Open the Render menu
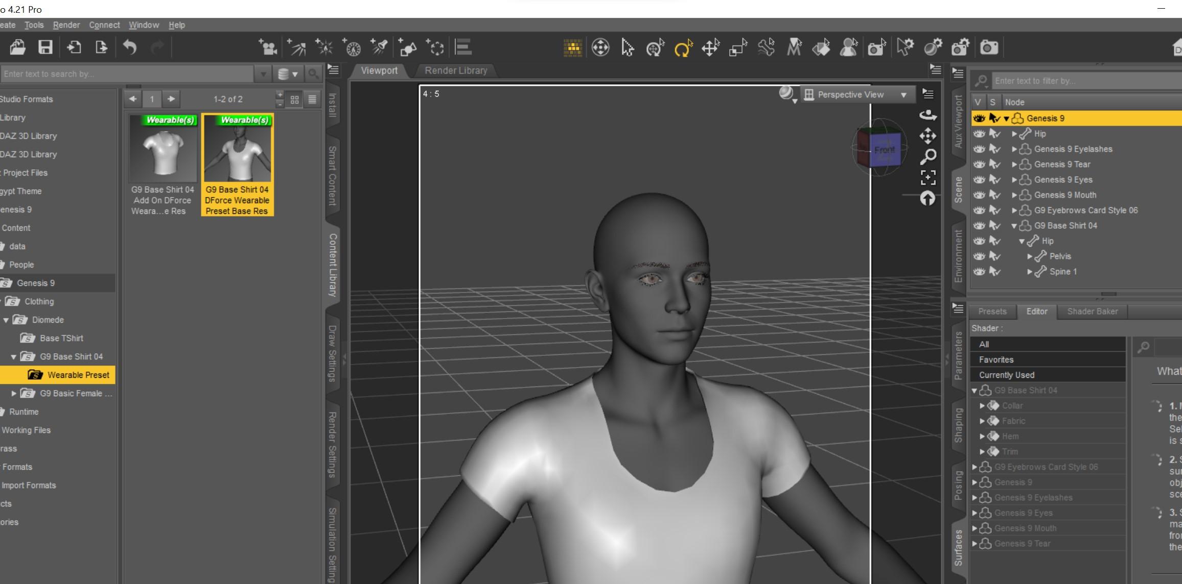 click(66, 25)
